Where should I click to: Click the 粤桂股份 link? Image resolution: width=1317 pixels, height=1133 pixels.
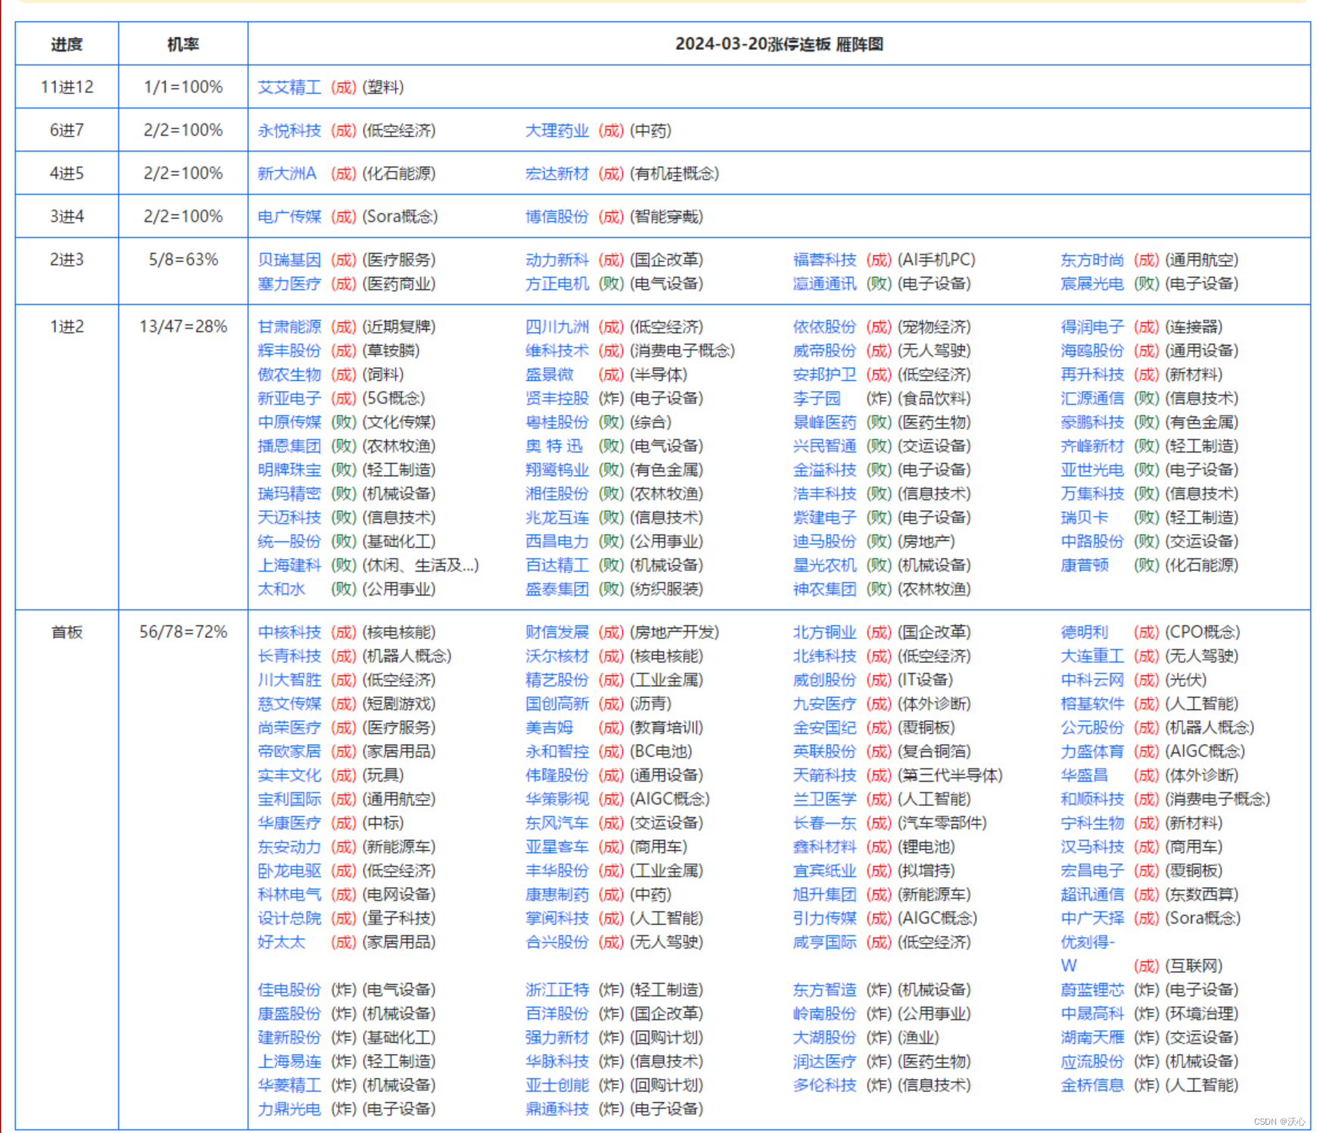(557, 422)
